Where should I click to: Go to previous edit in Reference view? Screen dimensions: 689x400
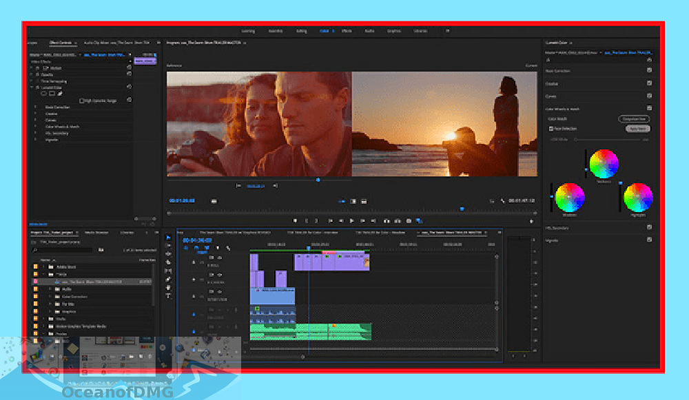[238, 186]
